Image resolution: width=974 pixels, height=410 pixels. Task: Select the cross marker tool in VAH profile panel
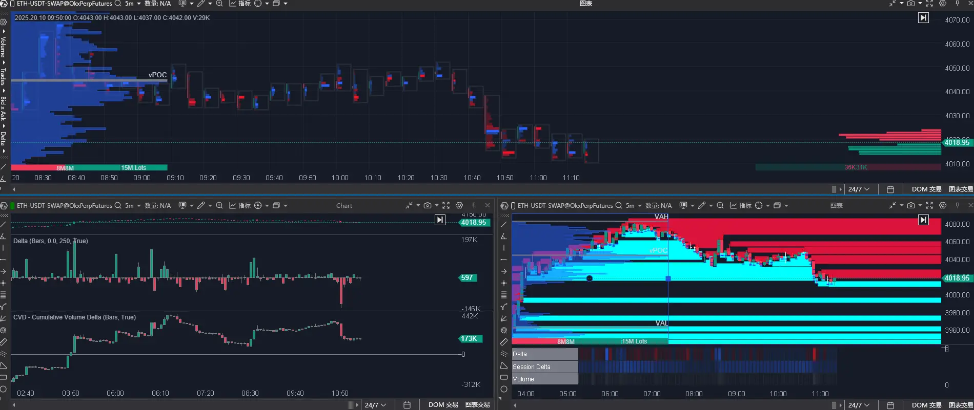coord(504,283)
